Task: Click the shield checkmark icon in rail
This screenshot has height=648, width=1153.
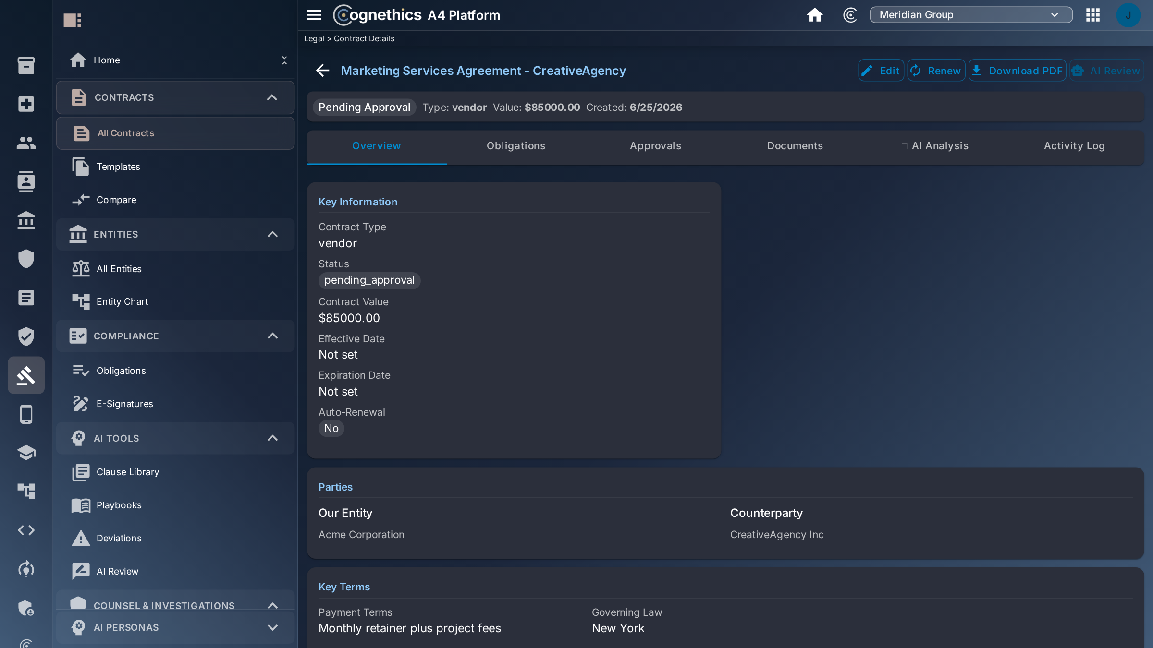Action: point(26,336)
